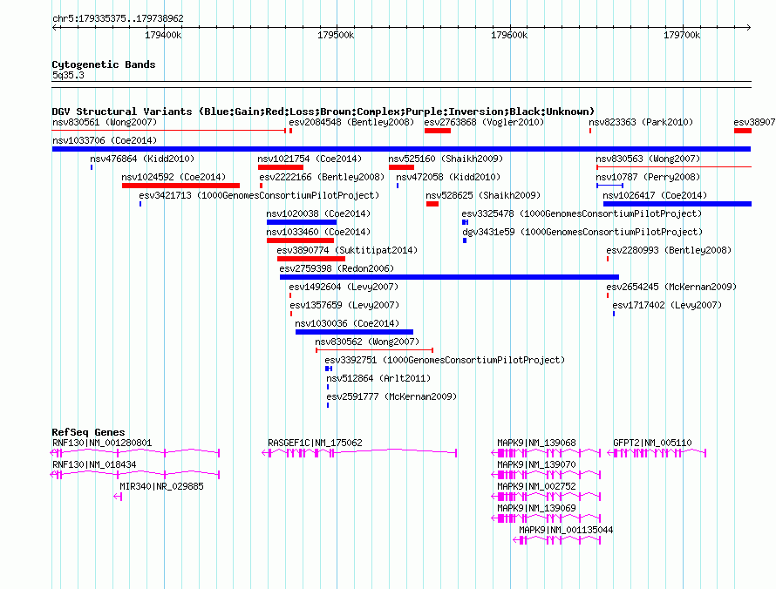Select the esv1717402 (Levy2007) label

click(667, 305)
